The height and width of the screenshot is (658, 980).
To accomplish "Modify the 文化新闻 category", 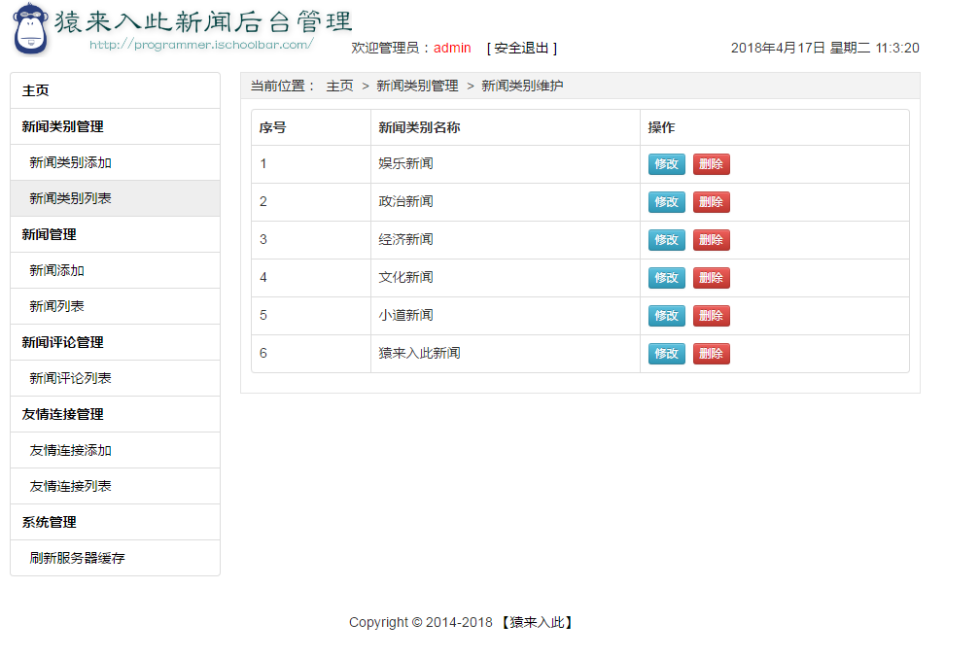I will click(x=667, y=278).
